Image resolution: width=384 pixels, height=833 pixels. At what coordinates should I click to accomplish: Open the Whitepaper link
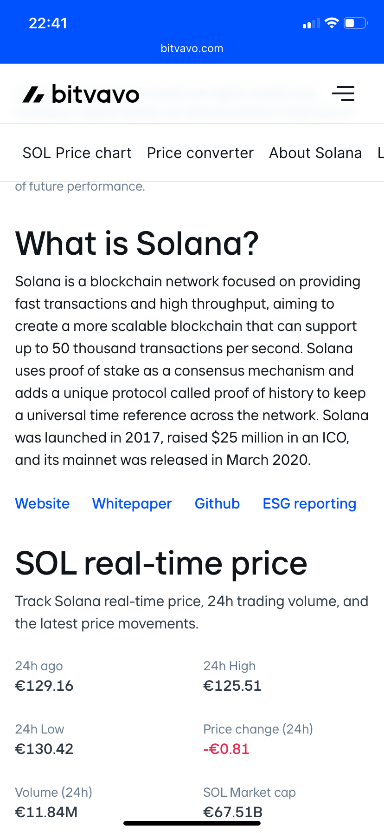tap(132, 503)
